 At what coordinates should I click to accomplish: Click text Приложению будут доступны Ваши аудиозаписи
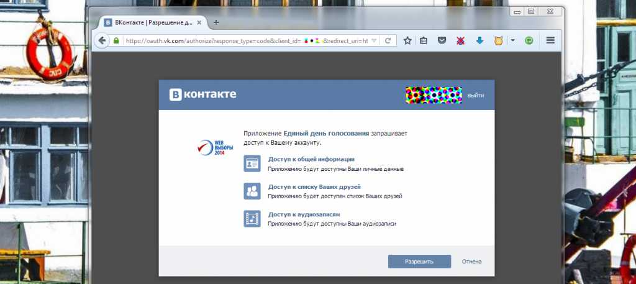click(x=332, y=224)
